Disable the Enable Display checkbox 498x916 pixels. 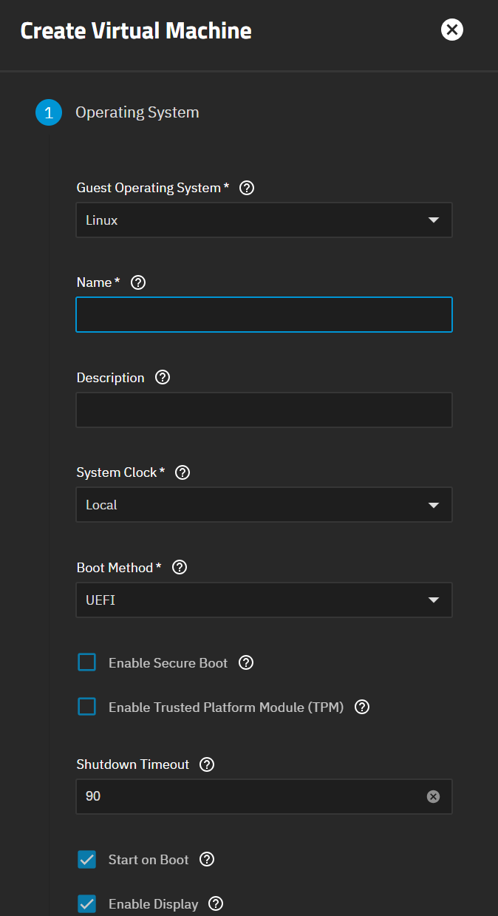click(x=87, y=903)
